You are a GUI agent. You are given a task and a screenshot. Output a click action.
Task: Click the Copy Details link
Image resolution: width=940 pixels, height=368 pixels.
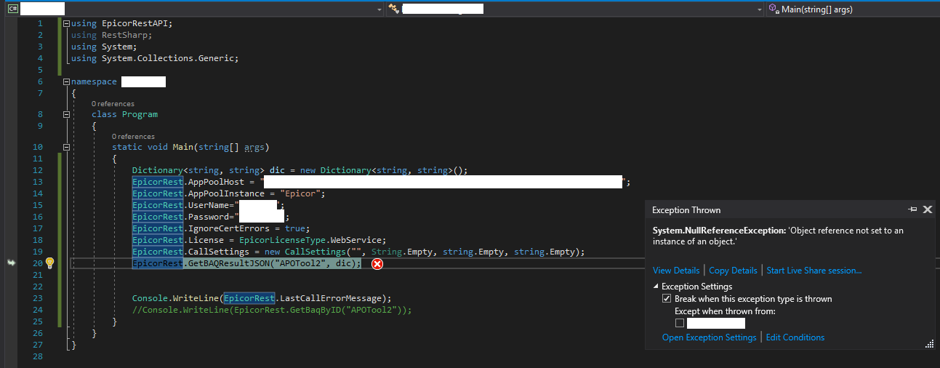733,271
